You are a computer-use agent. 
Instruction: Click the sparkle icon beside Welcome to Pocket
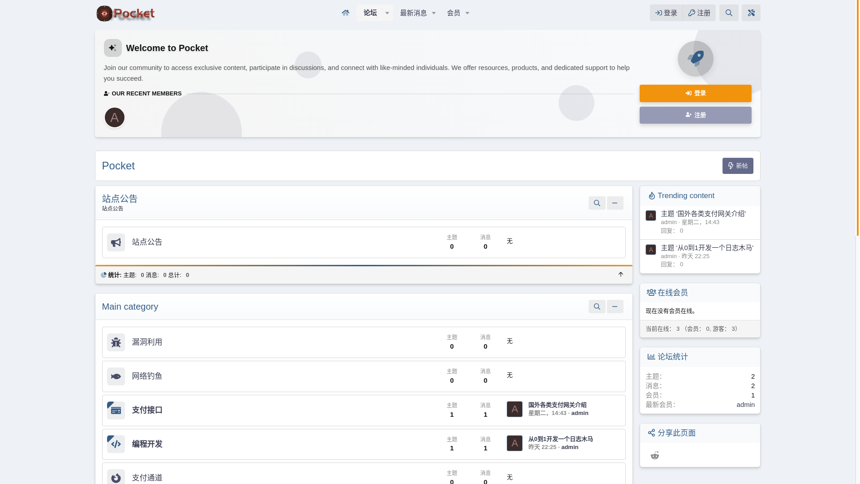tap(113, 48)
